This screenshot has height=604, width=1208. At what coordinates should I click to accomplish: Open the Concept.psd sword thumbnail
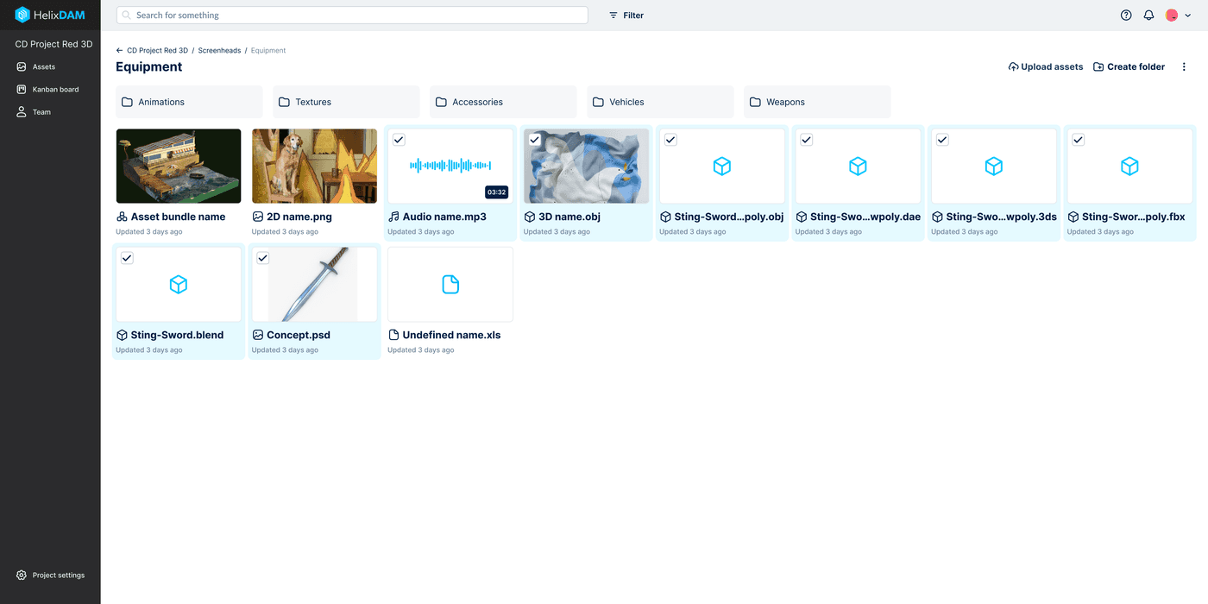(x=314, y=284)
